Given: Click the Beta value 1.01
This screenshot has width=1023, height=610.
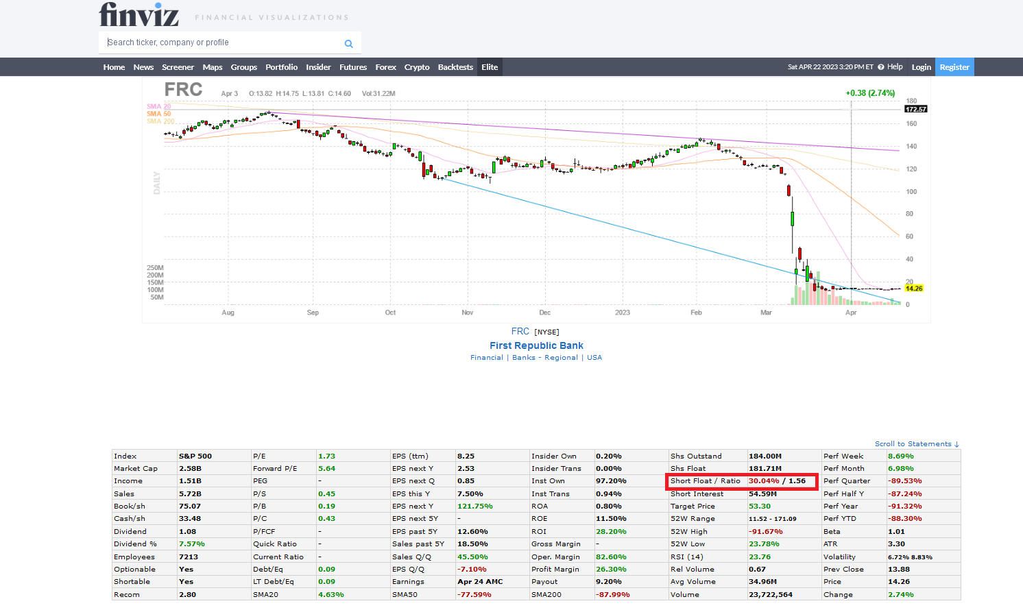Looking at the screenshot, I should pyautogui.click(x=897, y=532).
